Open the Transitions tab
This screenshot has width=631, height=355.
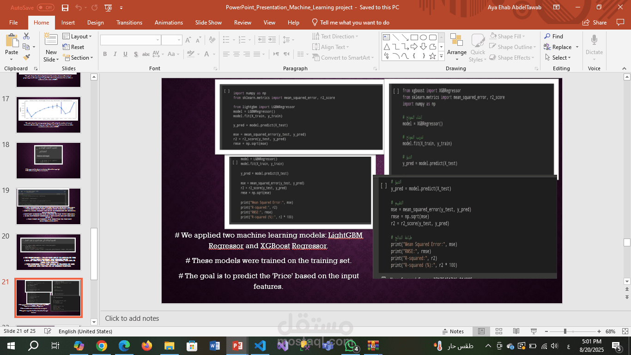129,22
